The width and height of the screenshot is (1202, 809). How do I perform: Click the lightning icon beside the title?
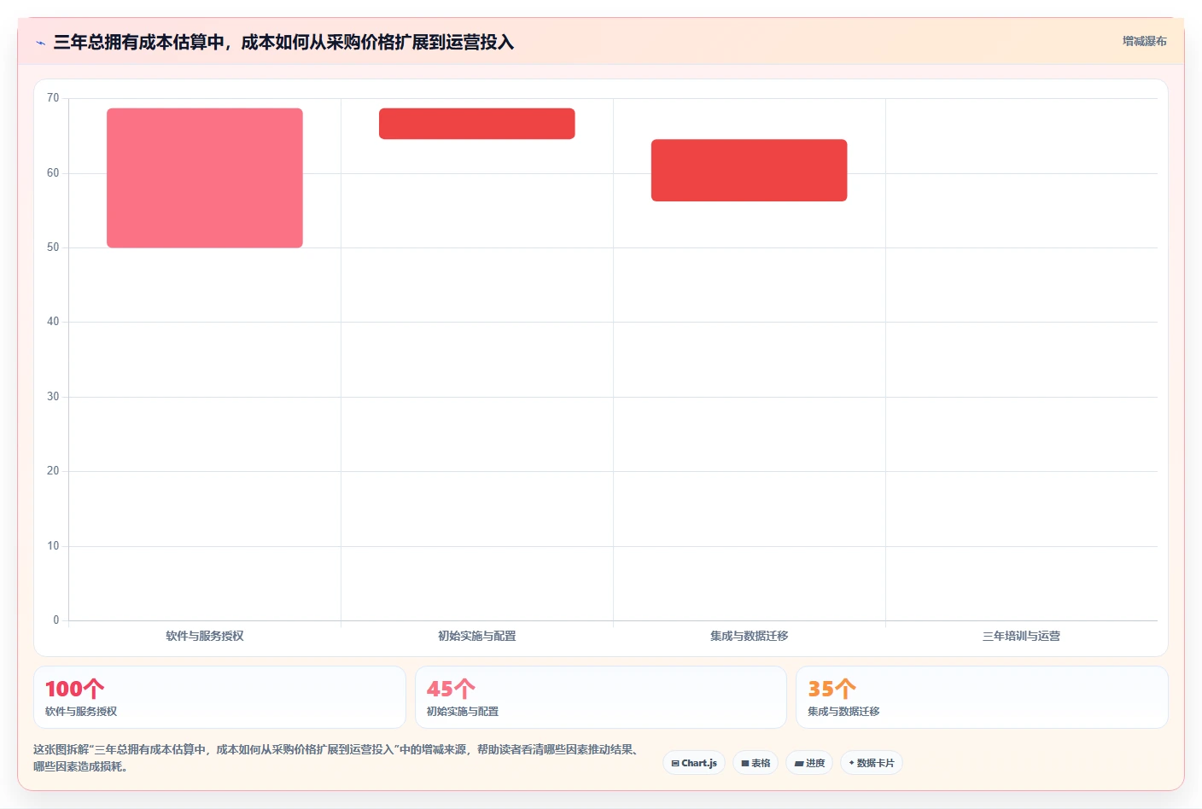[40, 43]
